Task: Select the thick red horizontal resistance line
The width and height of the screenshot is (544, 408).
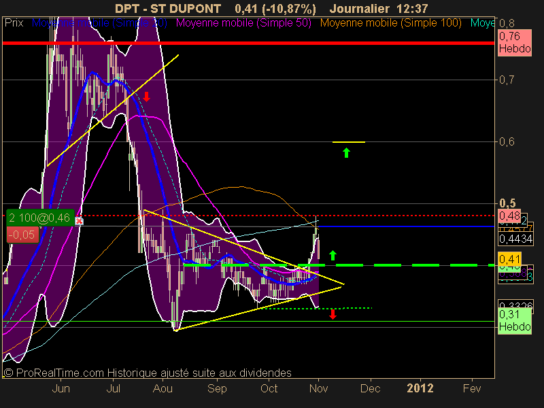Action: point(248,43)
